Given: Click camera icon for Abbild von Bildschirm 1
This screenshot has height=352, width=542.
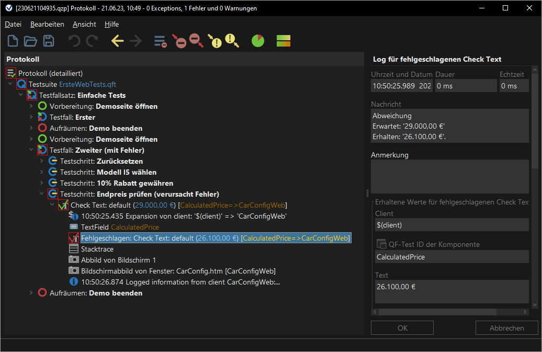Looking at the screenshot, I should click(74, 259).
